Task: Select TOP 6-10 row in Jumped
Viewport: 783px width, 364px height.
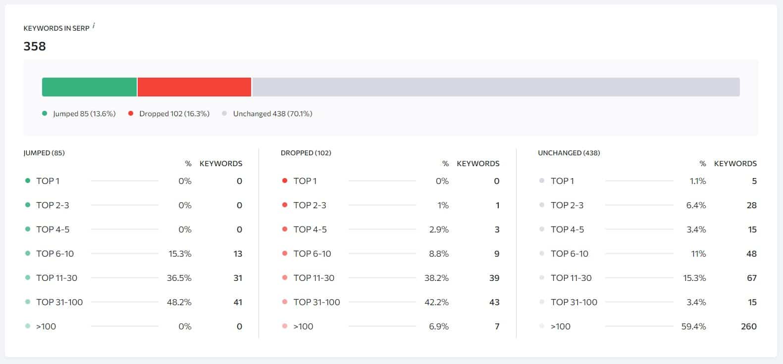Action: click(x=133, y=254)
